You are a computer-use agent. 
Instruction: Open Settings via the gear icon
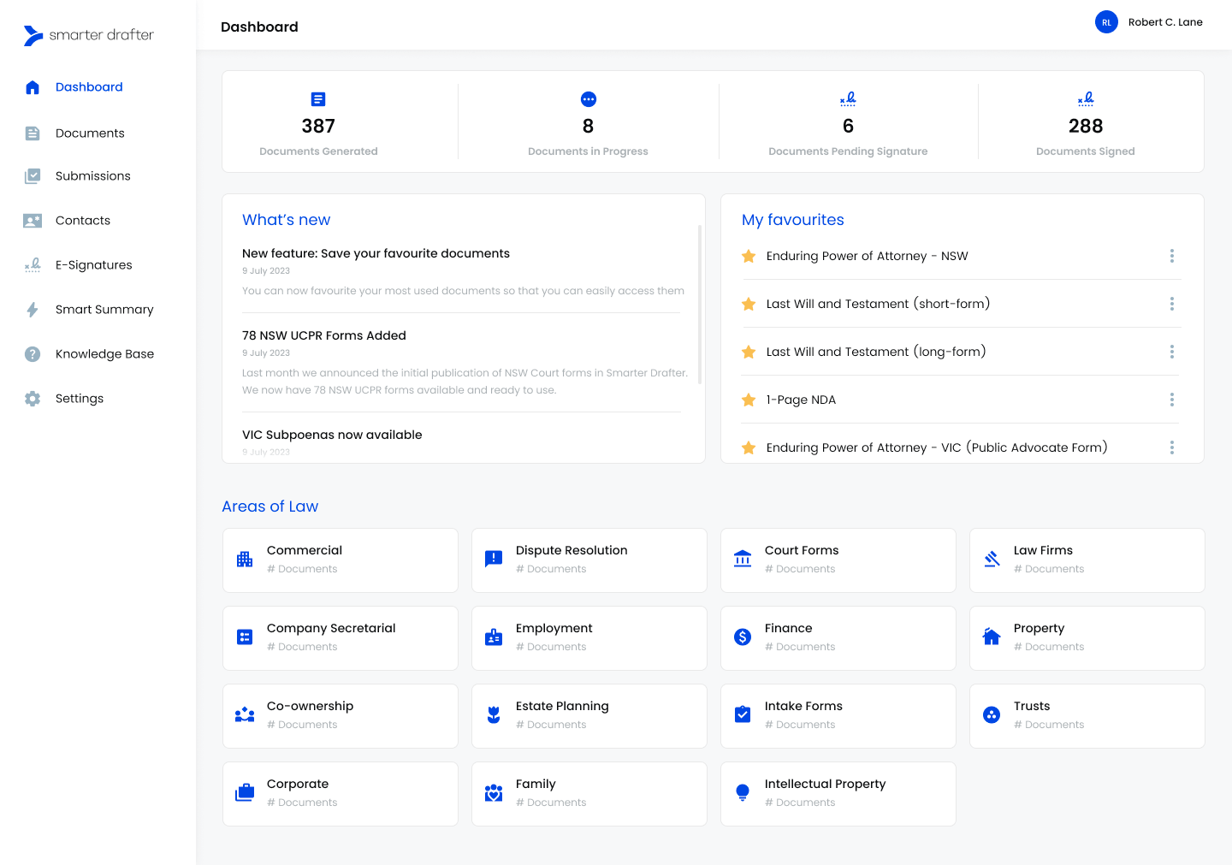coord(33,399)
